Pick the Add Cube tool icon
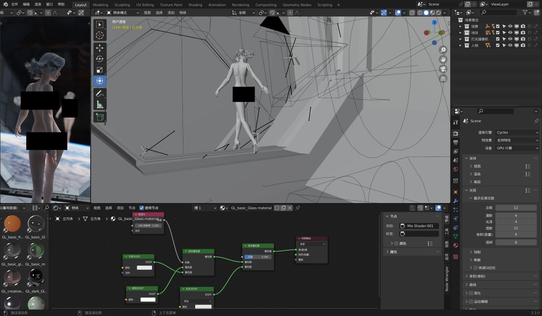This screenshot has height=316, width=542. (x=100, y=117)
